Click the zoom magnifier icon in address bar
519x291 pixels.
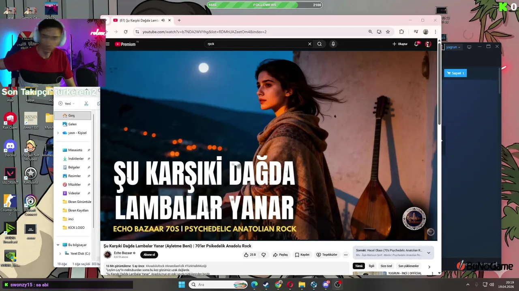click(370, 32)
